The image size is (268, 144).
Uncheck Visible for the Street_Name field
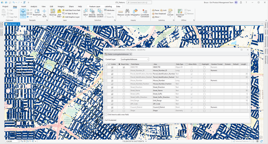click(112, 91)
